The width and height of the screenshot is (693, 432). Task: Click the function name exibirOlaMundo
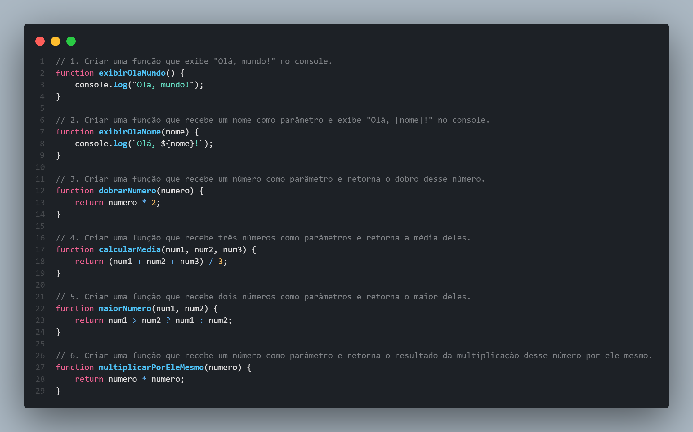click(x=132, y=73)
